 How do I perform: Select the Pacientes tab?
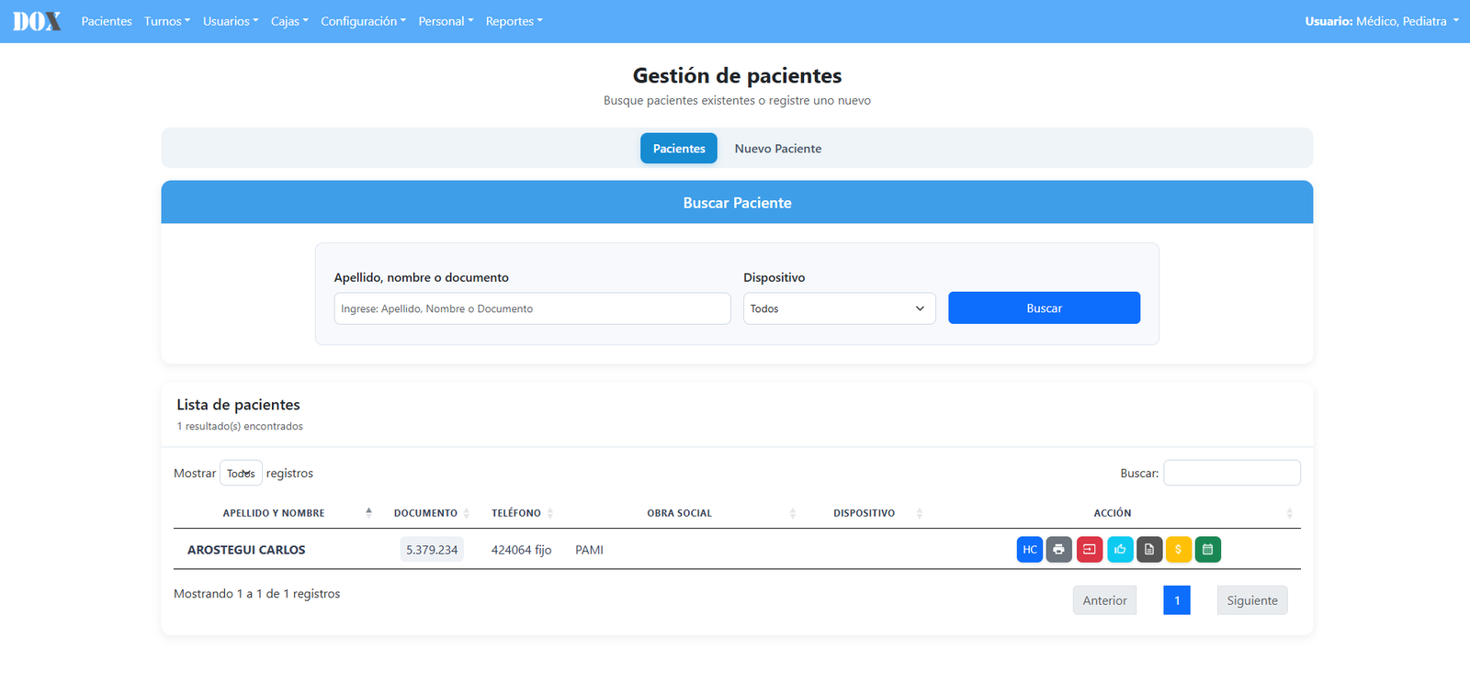(679, 149)
